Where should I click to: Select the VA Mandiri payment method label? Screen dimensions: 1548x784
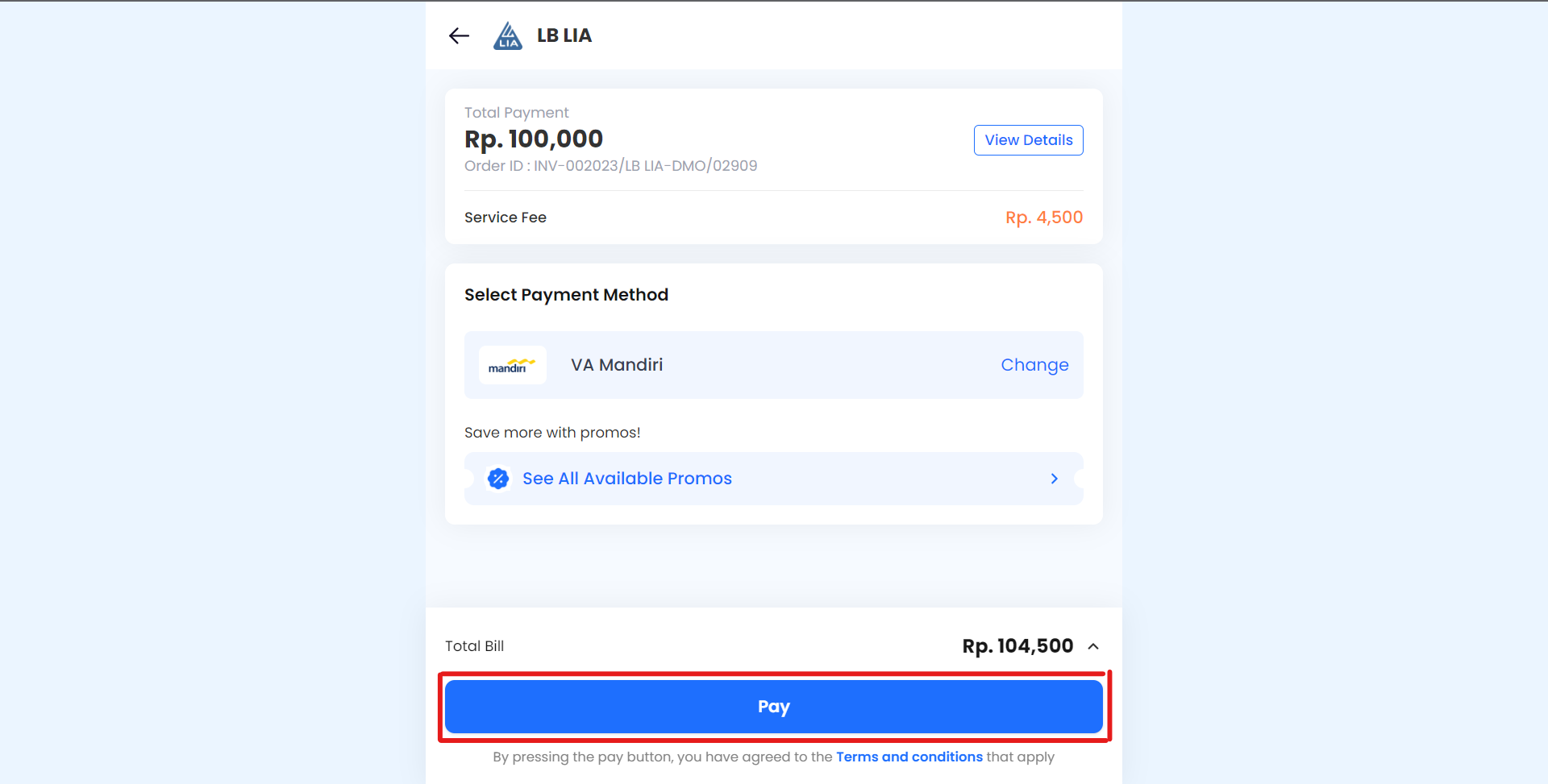click(x=617, y=365)
